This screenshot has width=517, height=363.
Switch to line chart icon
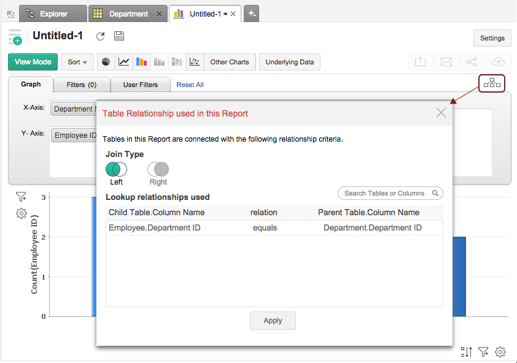(124, 62)
